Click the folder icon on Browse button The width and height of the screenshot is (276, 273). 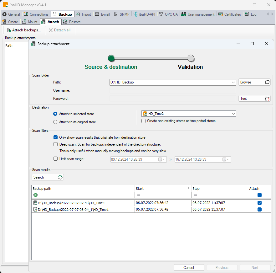[267, 82]
